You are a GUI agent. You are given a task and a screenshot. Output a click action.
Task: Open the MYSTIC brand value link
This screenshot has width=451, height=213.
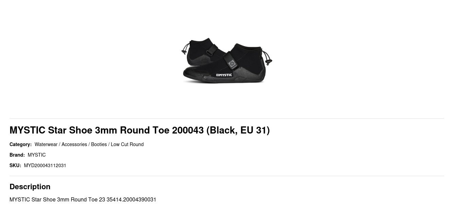(37, 155)
